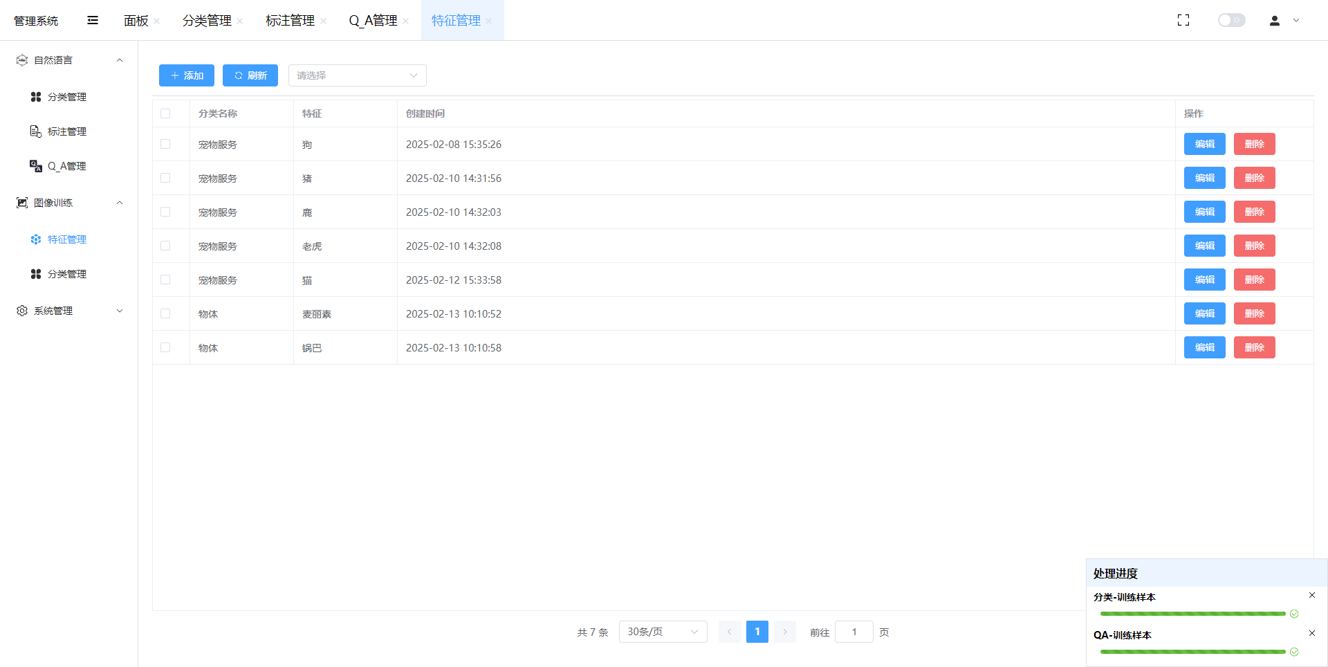Open 分类管理 under 图像训练 in sidebar
The width and height of the screenshot is (1328, 667).
[x=69, y=274]
